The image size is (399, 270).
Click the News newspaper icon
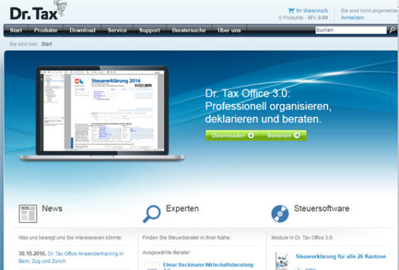(28, 214)
